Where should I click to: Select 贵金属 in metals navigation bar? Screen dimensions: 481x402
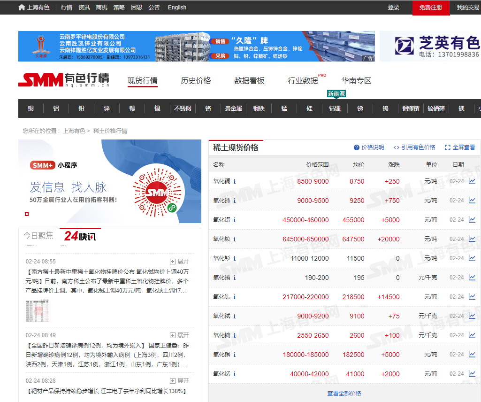pyautogui.click(x=233, y=108)
